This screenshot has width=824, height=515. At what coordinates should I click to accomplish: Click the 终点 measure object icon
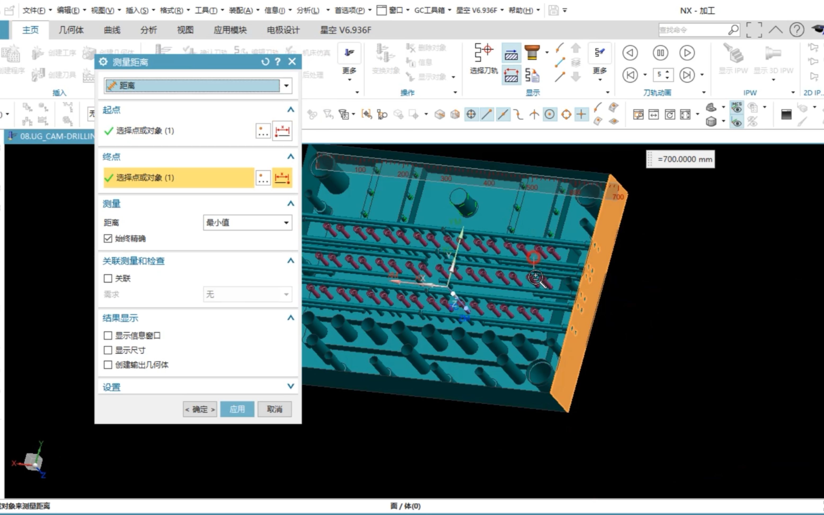tap(282, 178)
